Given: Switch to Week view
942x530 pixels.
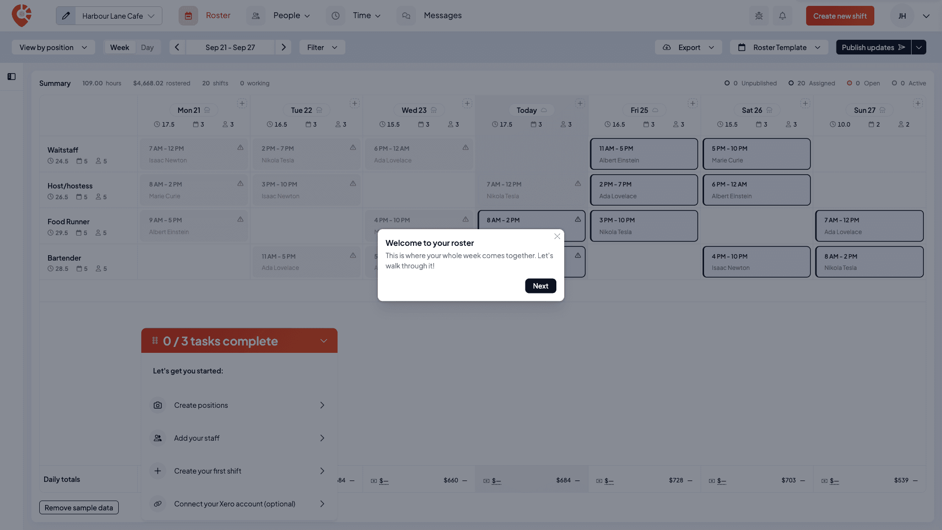Looking at the screenshot, I should click(120, 47).
